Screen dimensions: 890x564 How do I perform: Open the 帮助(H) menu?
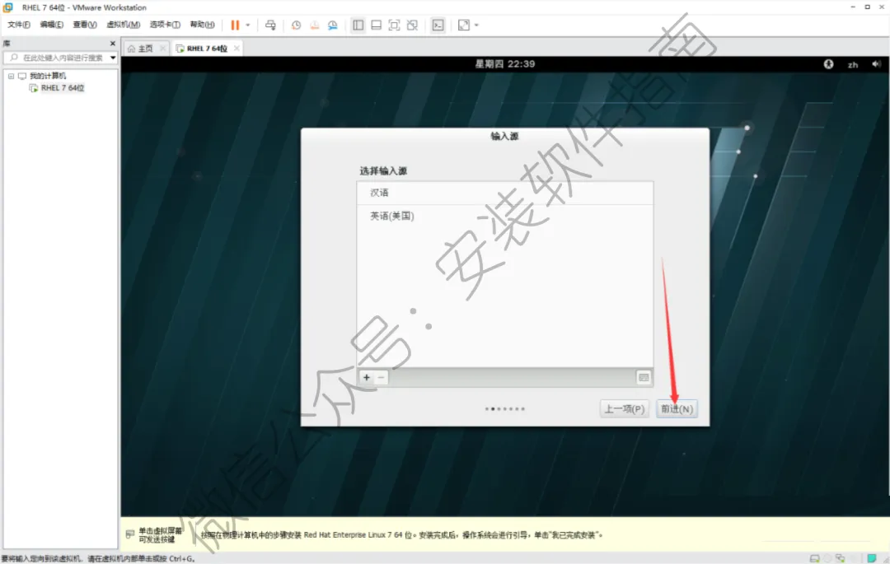click(x=202, y=25)
